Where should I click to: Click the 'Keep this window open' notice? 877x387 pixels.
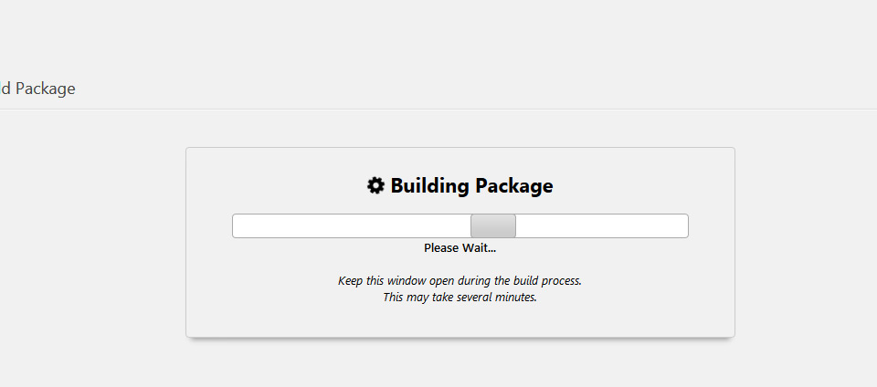tap(460, 280)
